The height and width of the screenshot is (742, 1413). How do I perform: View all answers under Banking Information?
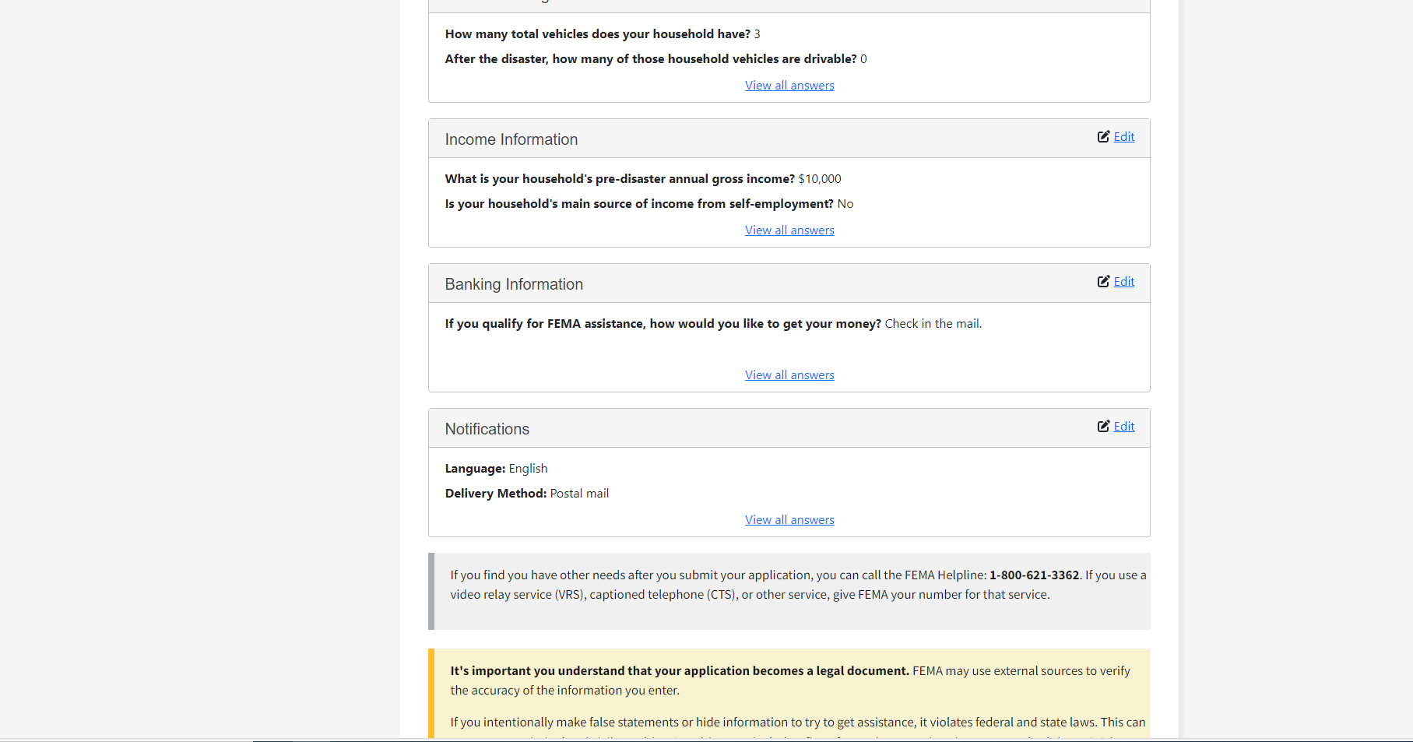789,375
